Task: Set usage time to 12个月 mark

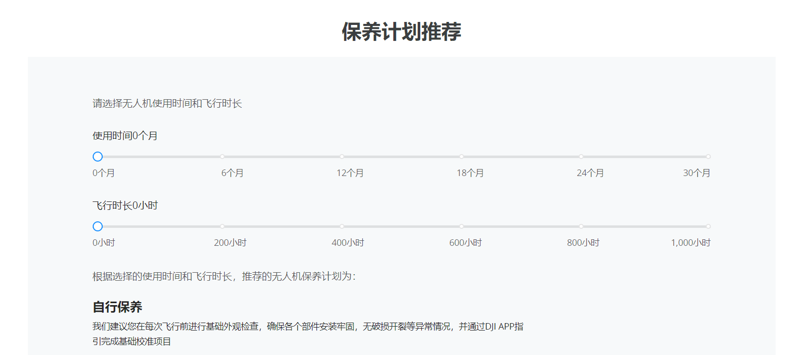Action: [342, 157]
